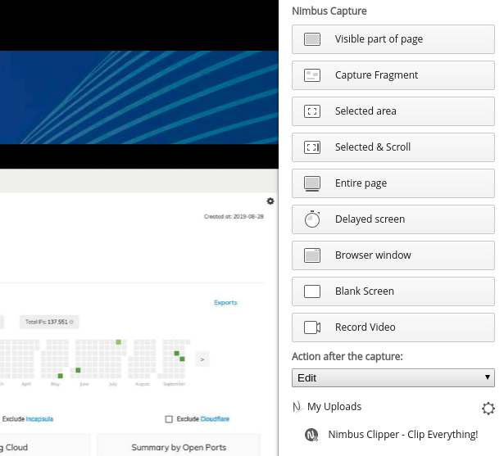Open a Blank Screen

point(393,291)
